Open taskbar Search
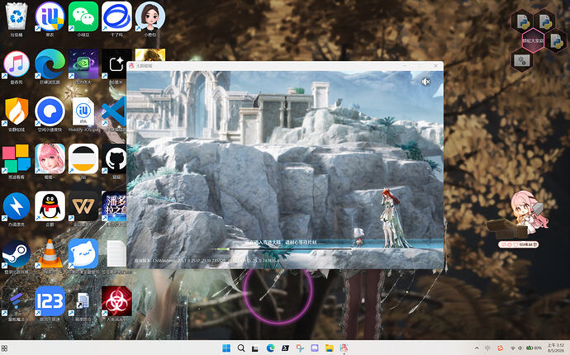The image size is (570, 355). pyautogui.click(x=241, y=348)
